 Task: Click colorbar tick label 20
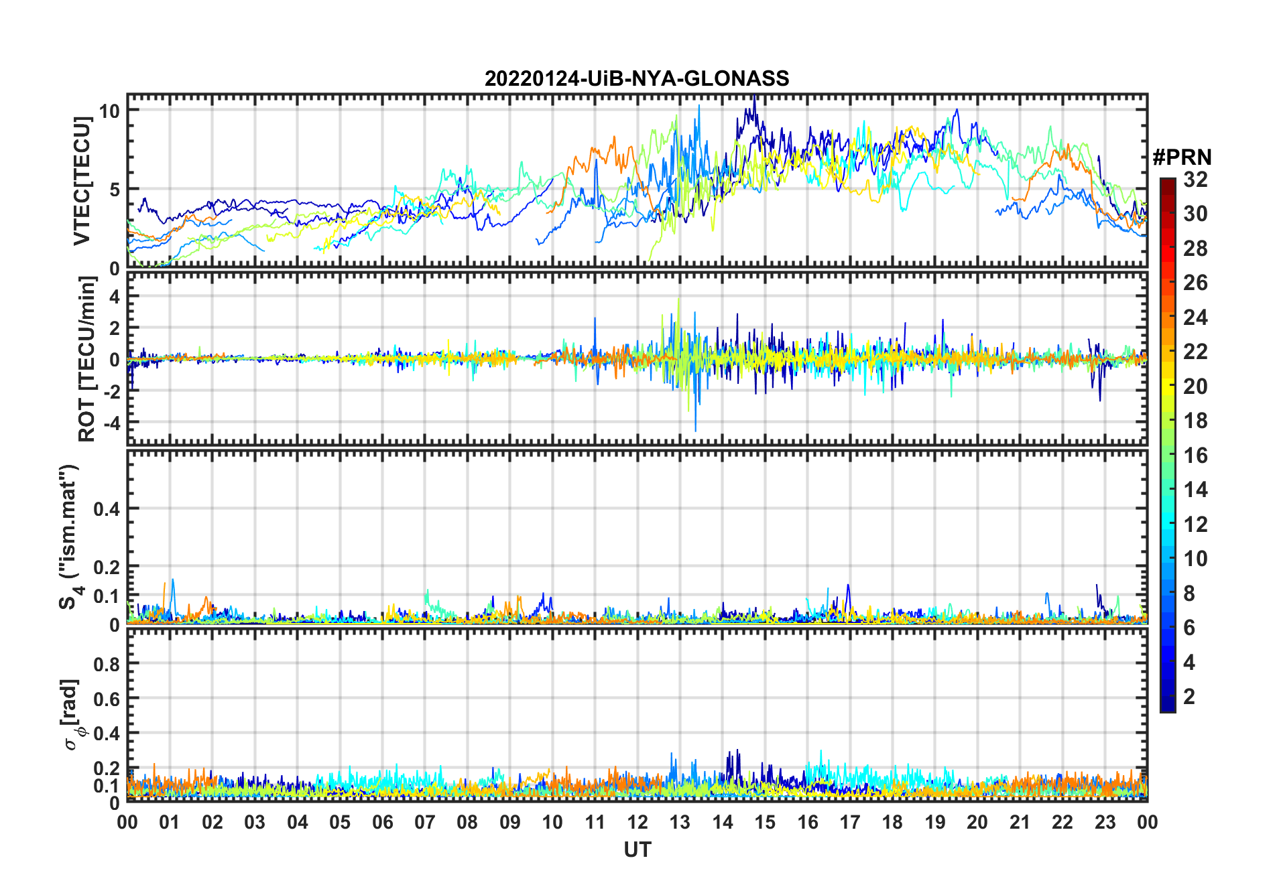pyautogui.click(x=1195, y=387)
